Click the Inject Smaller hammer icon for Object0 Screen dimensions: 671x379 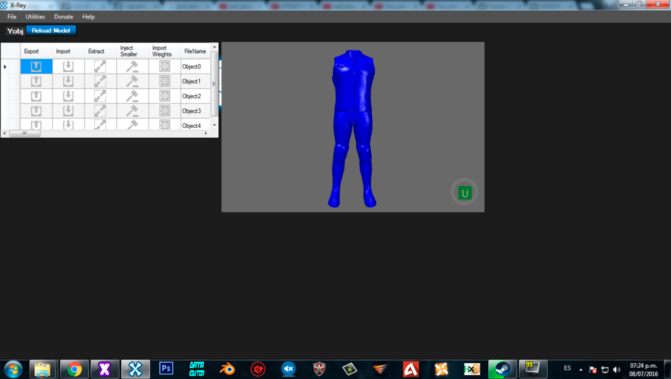point(132,66)
